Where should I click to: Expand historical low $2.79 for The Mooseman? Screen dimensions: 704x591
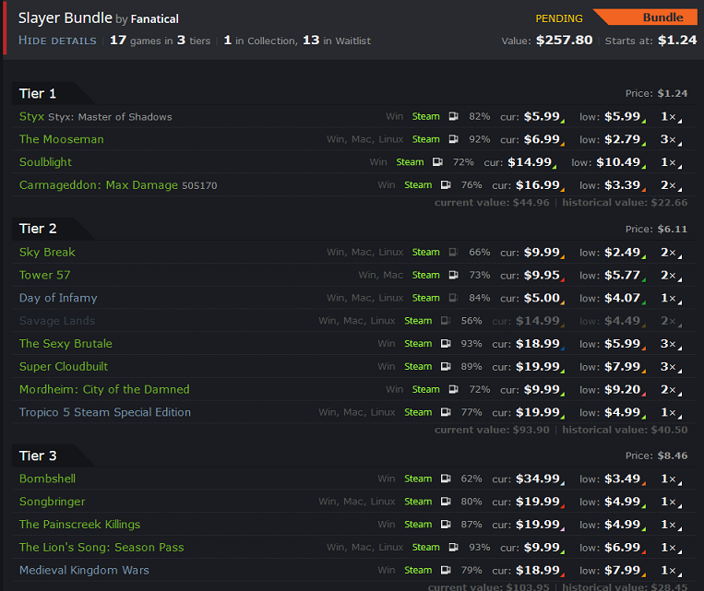625,139
